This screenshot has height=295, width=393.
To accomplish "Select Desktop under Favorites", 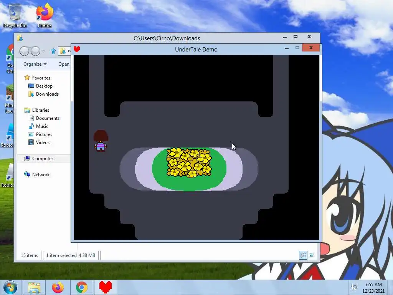I will click(x=44, y=86).
